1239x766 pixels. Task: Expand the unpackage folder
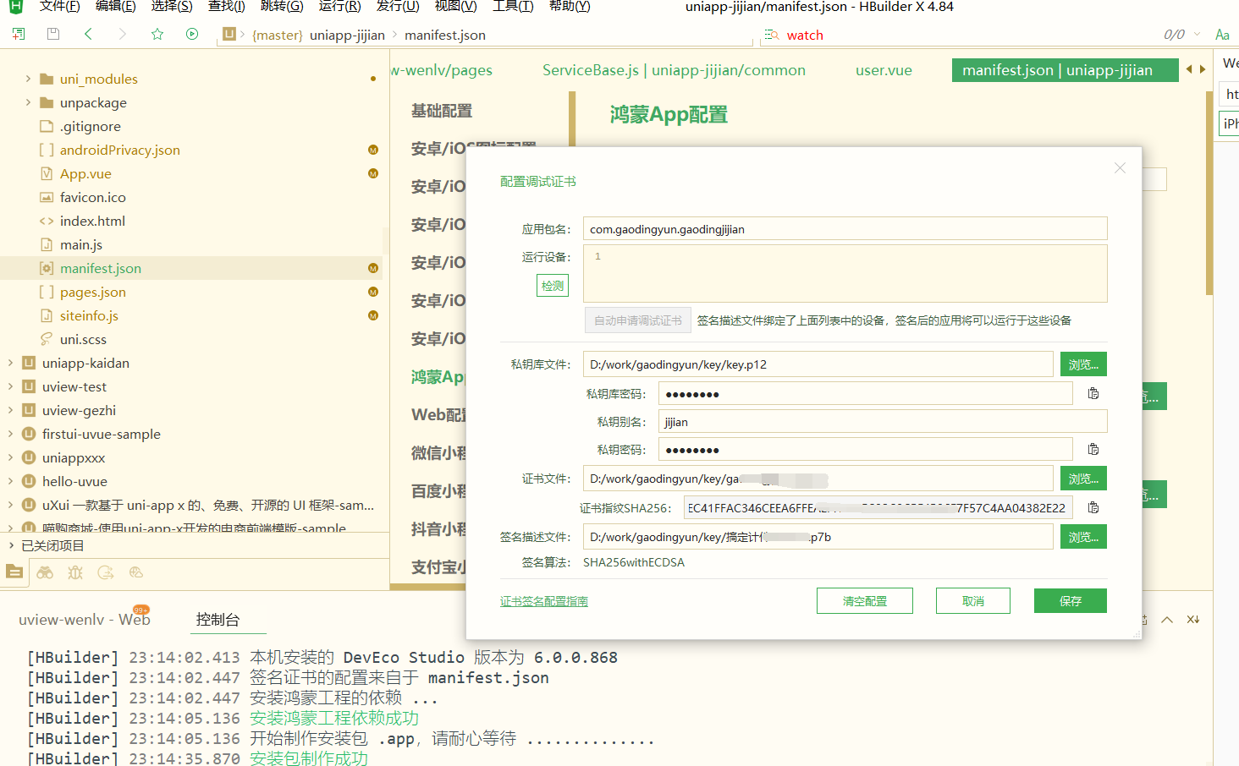click(28, 102)
